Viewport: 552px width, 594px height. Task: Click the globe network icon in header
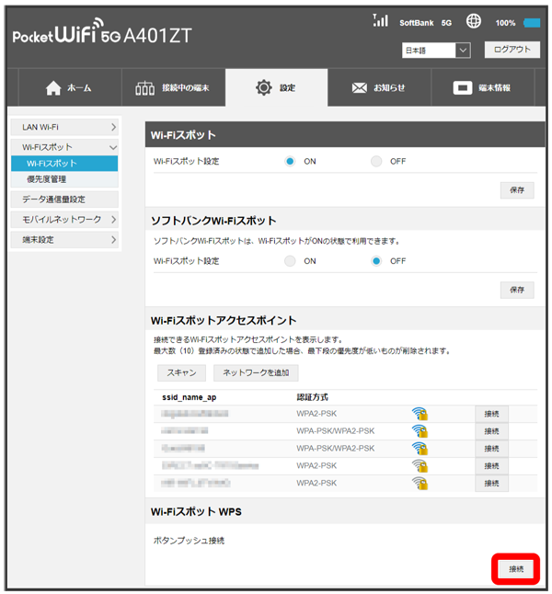coord(474,22)
